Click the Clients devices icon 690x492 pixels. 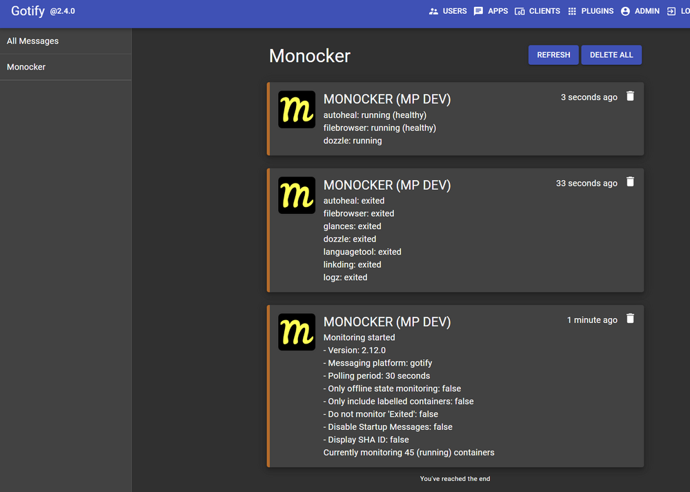pos(520,12)
